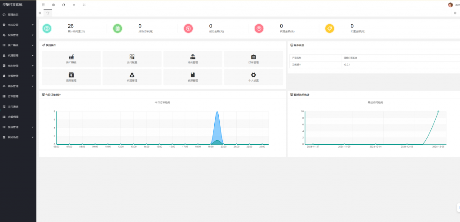This screenshot has width=460, height=222.
Task: Click the refresh icon in top toolbar
Action: point(64,4)
